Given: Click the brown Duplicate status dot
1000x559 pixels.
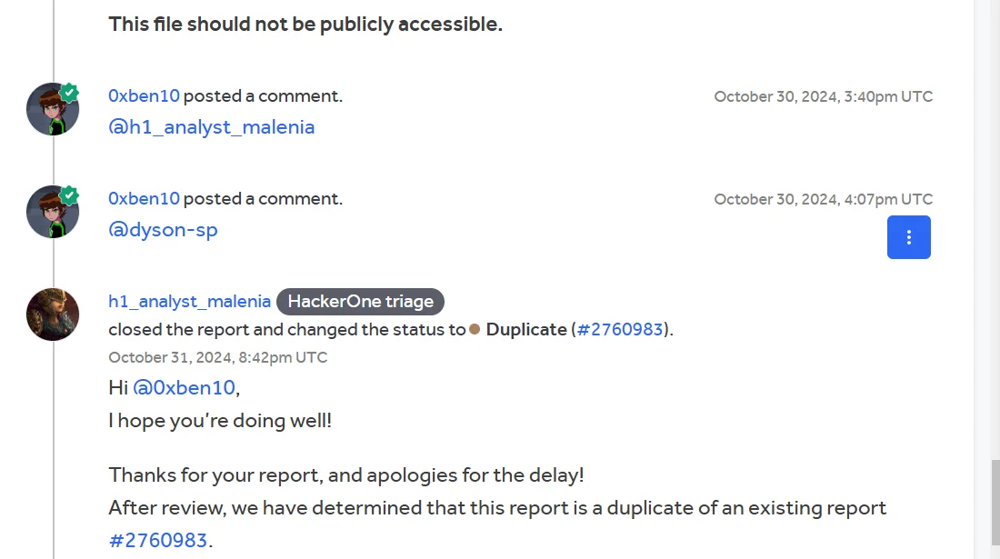Looking at the screenshot, I should (x=475, y=329).
